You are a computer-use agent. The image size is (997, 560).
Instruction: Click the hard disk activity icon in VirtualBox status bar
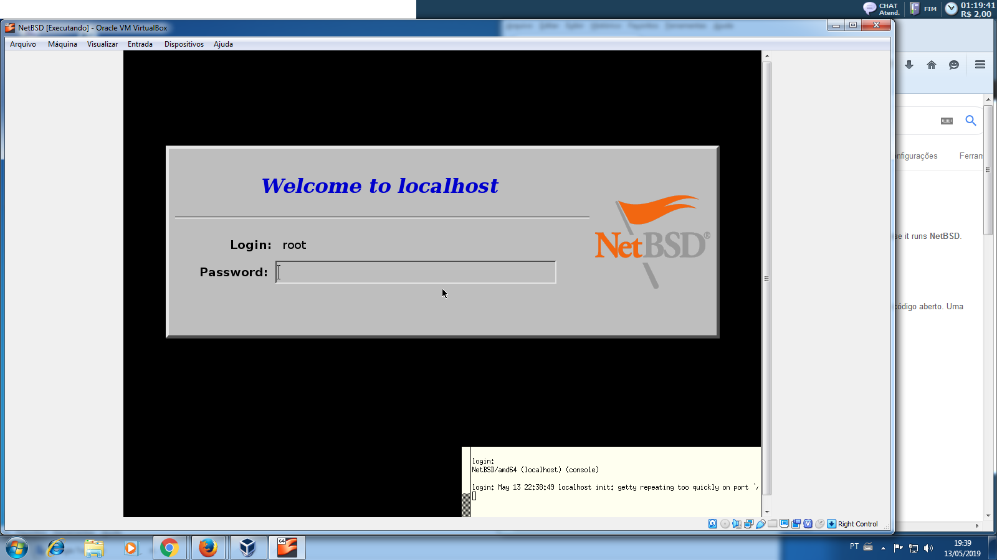pyautogui.click(x=712, y=524)
